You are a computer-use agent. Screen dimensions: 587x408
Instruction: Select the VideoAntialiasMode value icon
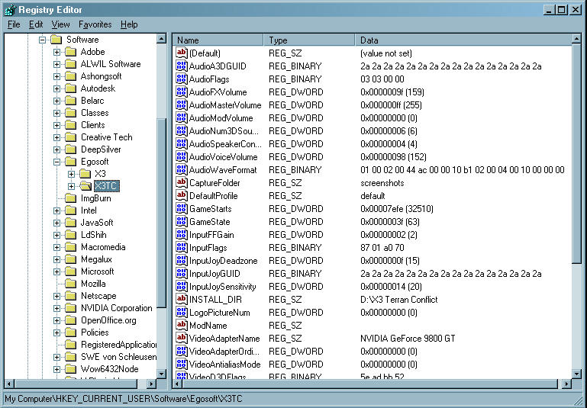tap(182, 364)
